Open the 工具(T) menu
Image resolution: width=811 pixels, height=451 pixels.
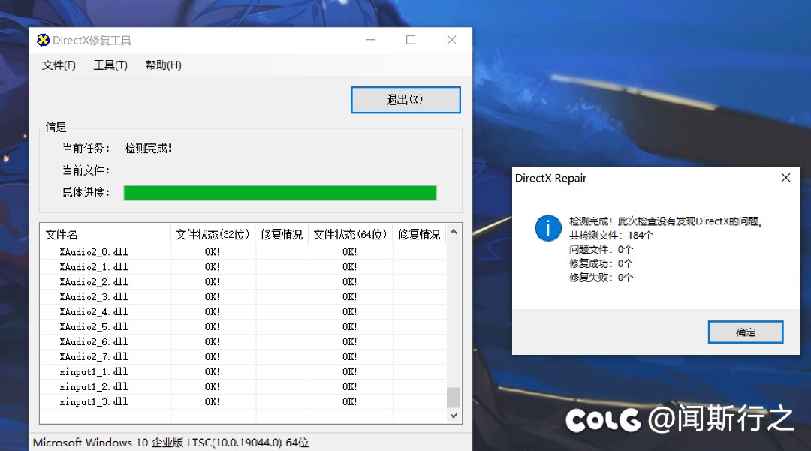pos(110,65)
